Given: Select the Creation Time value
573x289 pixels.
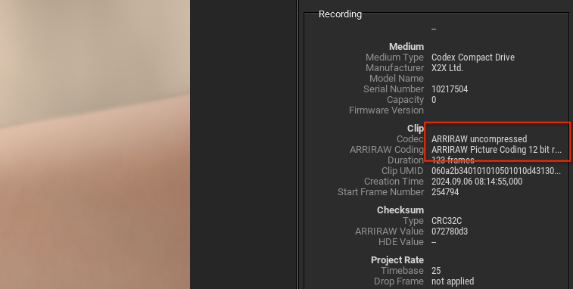Looking at the screenshot, I should click(x=477, y=182).
